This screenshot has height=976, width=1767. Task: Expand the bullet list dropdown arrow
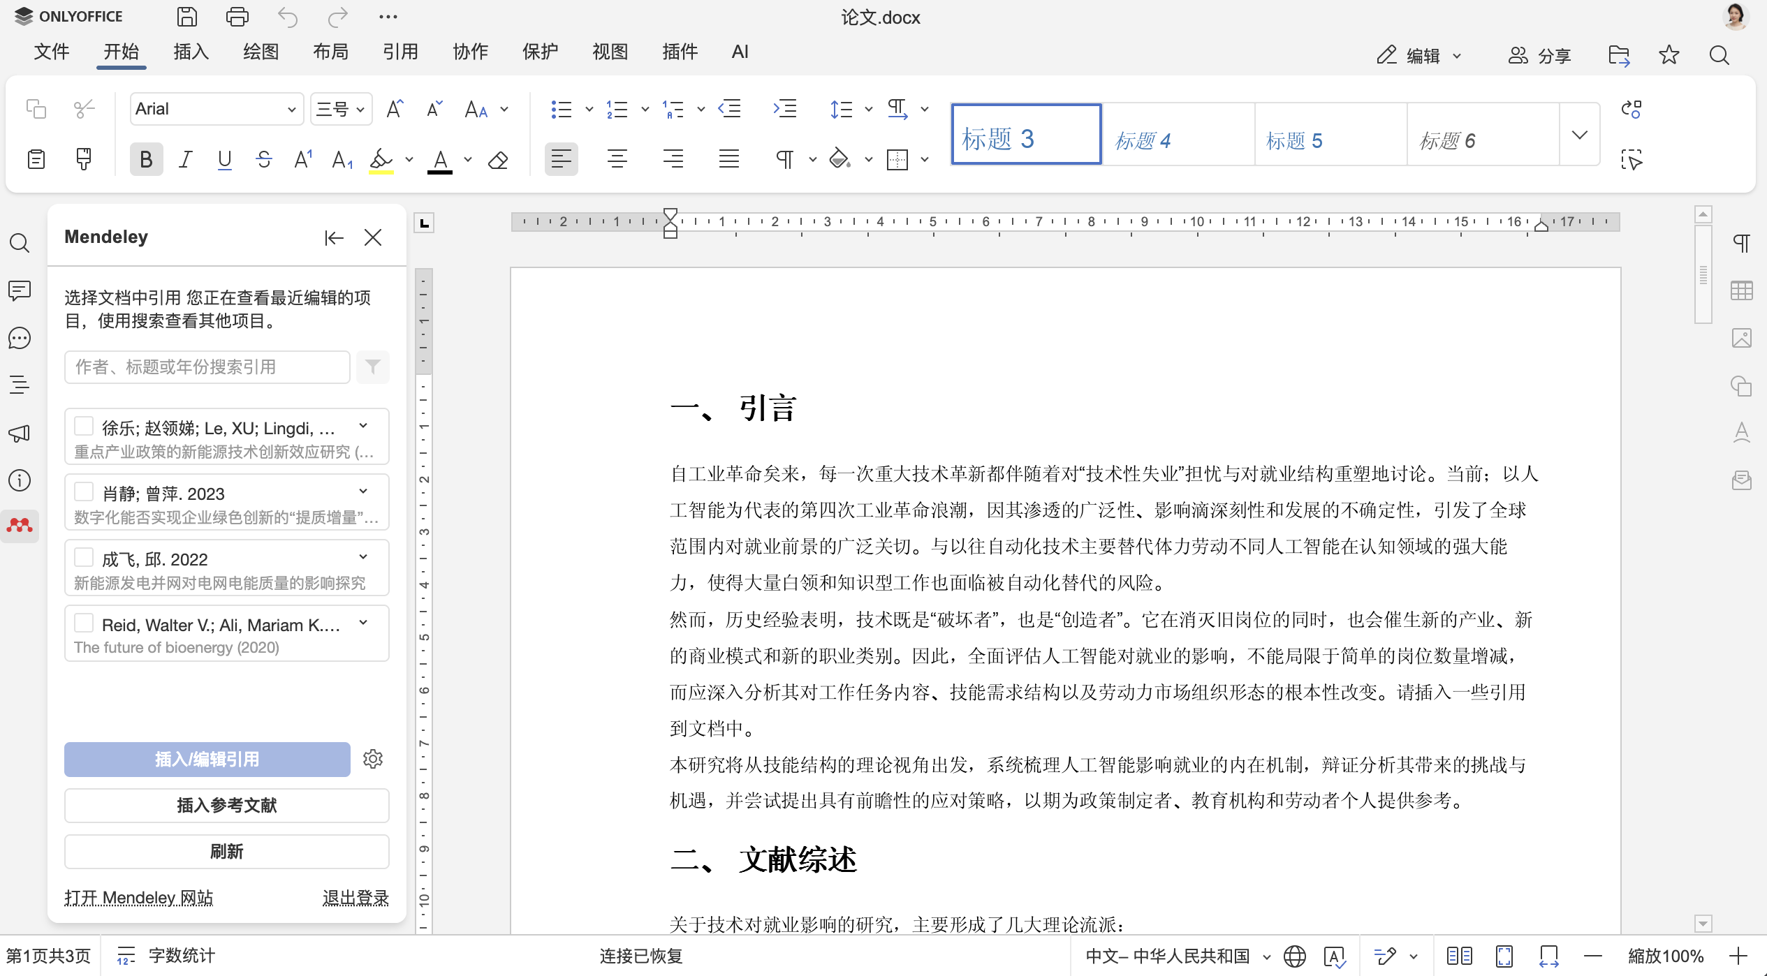[589, 110]
